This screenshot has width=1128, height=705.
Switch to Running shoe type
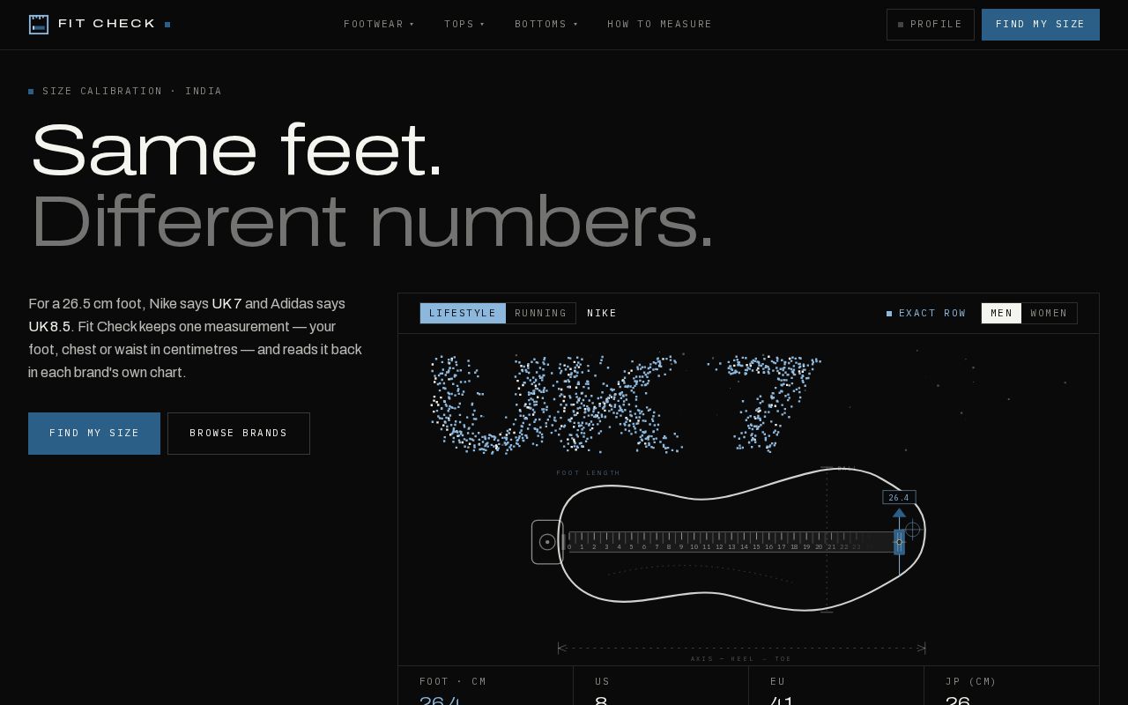540,314
